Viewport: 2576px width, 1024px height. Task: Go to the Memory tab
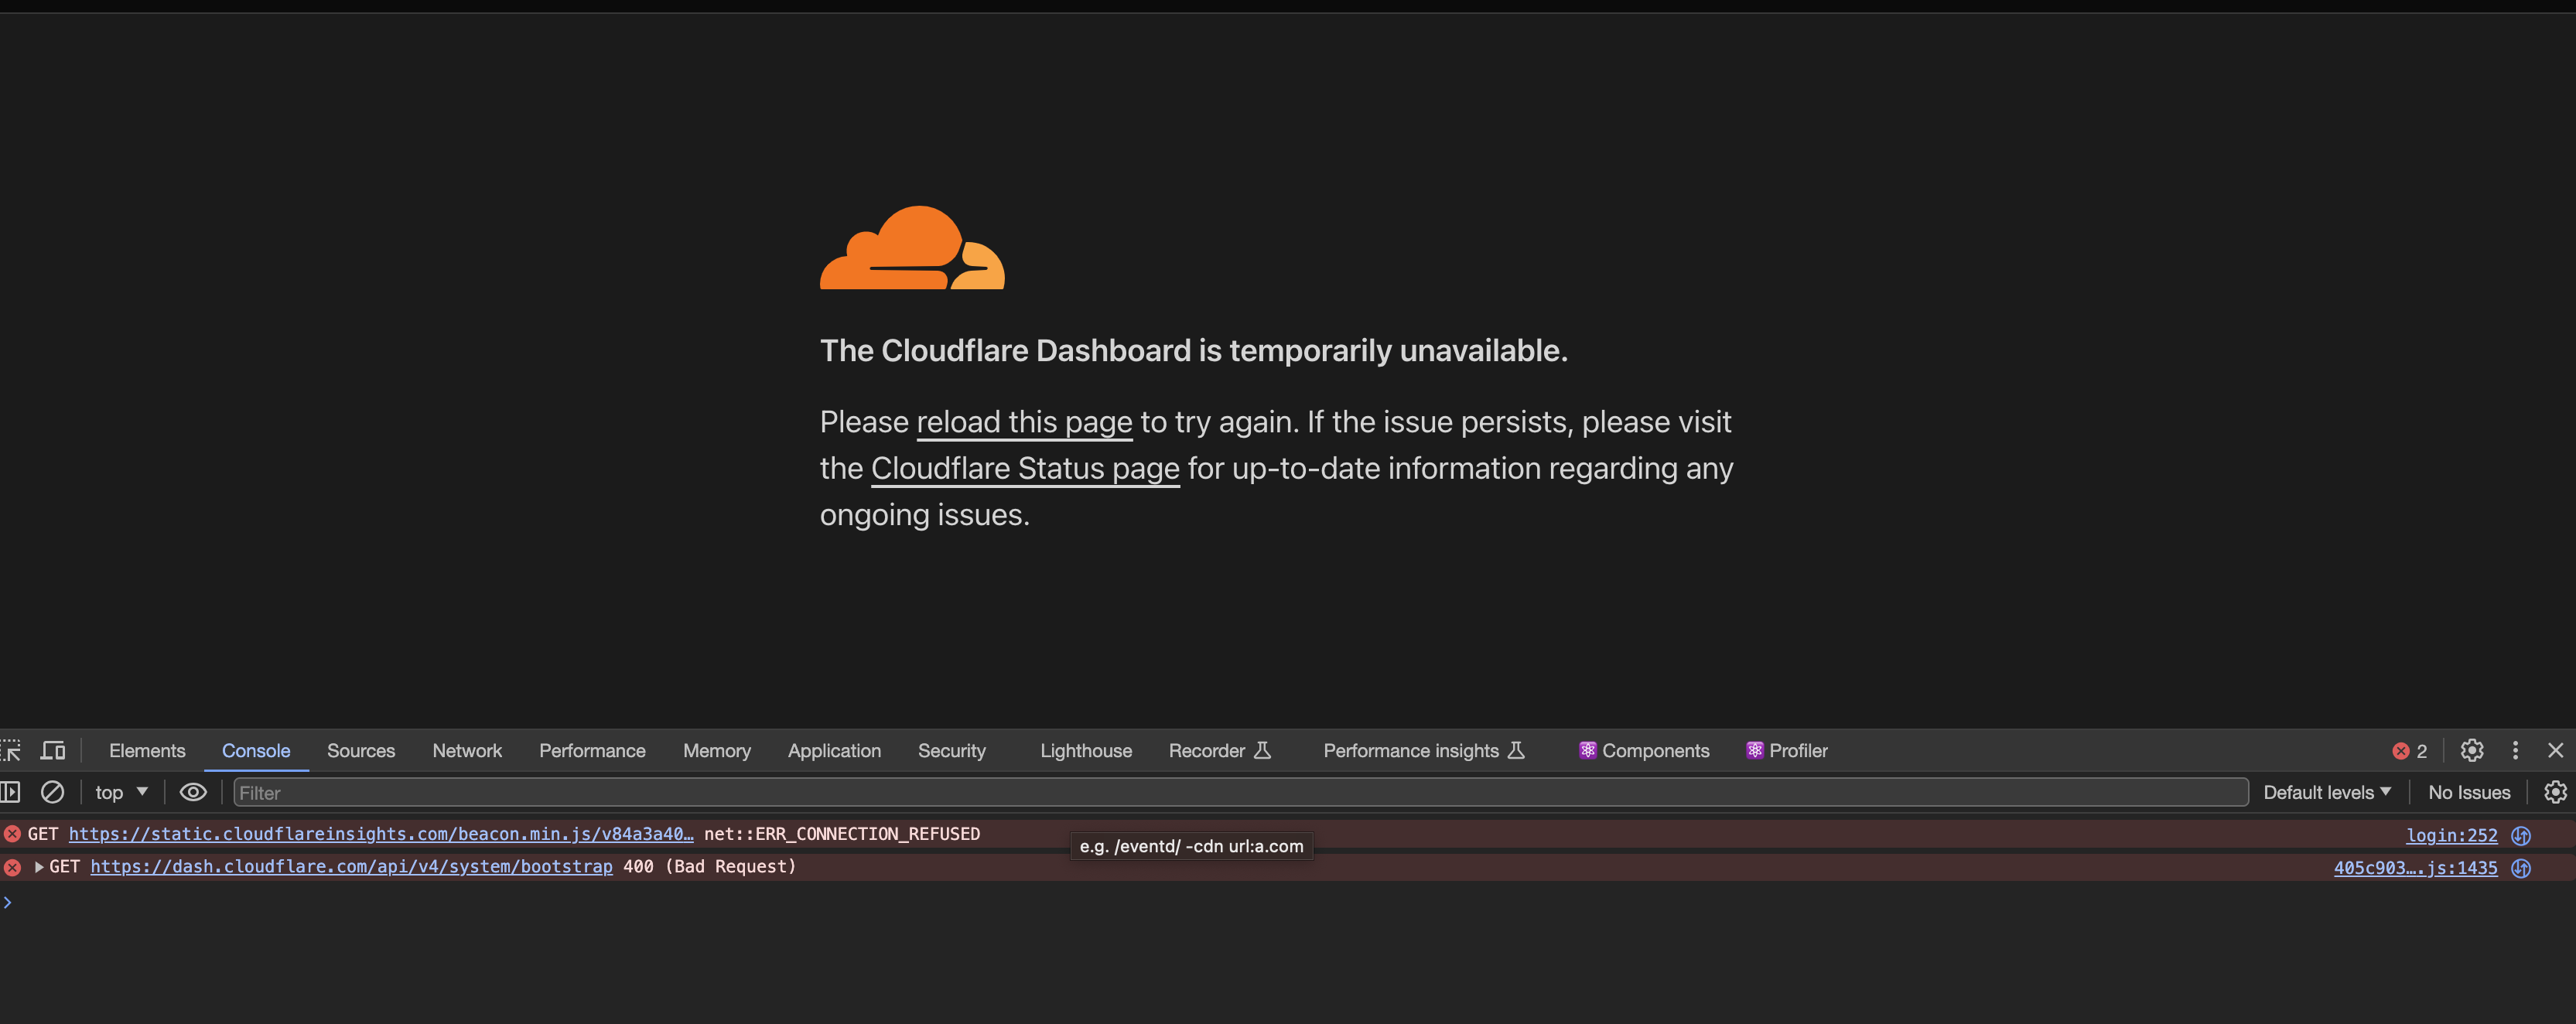click(717, 750)
